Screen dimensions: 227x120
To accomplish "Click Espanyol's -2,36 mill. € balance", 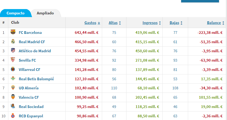I will click(212, 116).
